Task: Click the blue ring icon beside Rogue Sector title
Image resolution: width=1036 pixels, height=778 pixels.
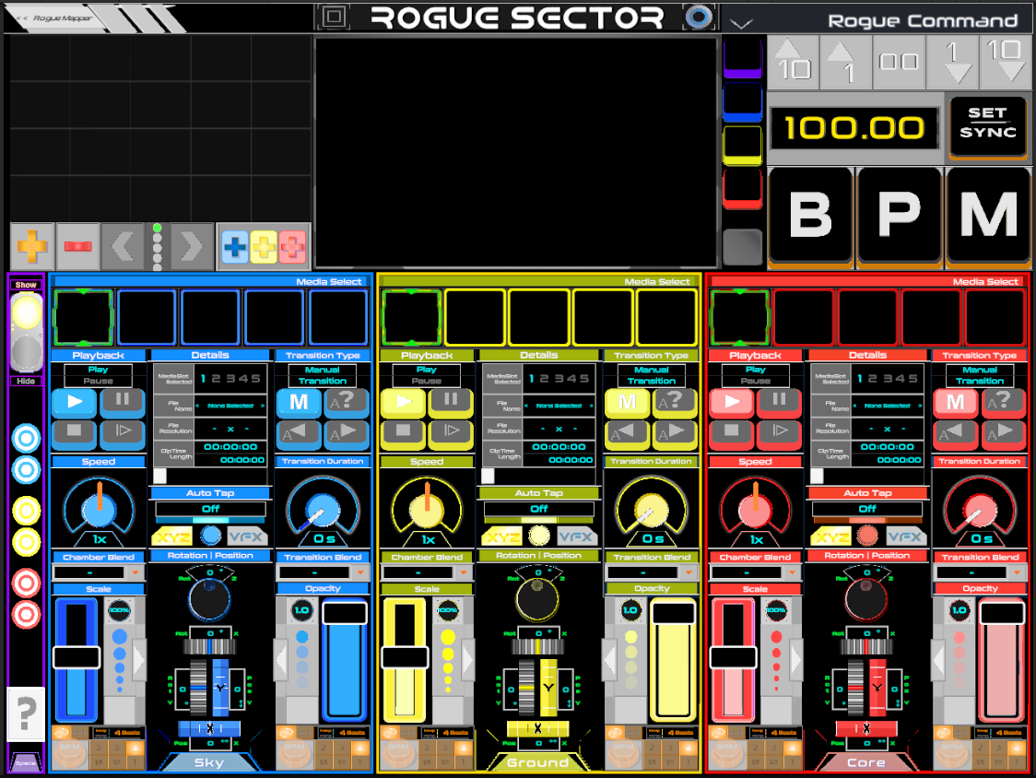Action: coord(699,17)
